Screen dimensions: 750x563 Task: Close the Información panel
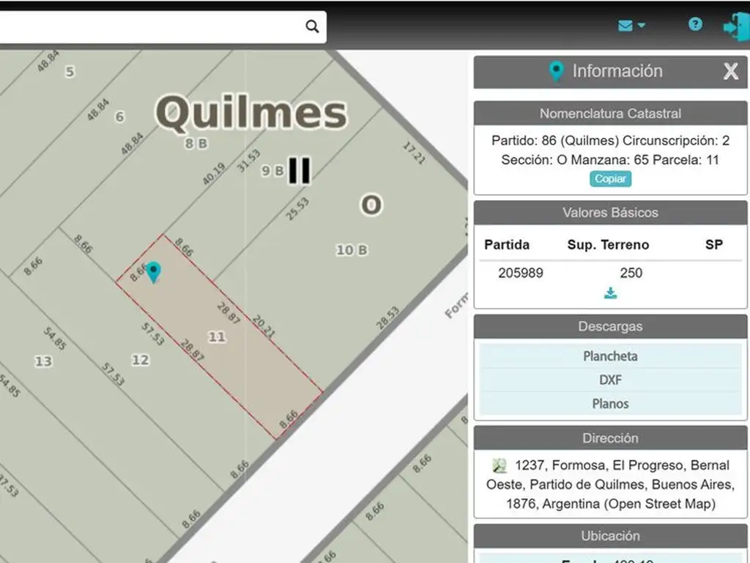(x=730, y=71)
